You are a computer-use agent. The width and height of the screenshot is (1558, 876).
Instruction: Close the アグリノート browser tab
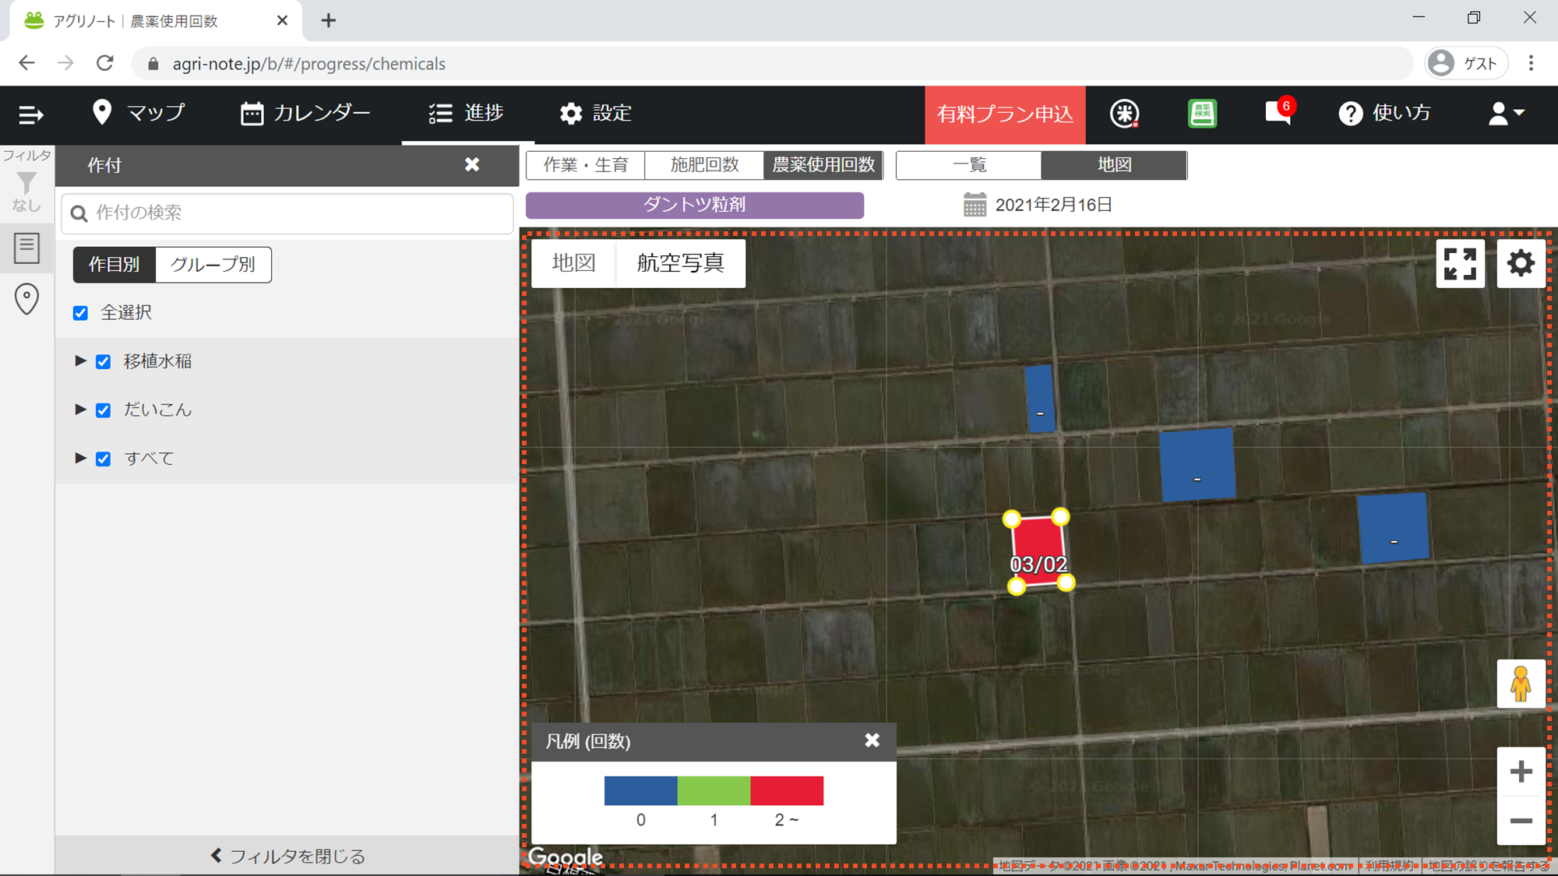tap(282, 20)
